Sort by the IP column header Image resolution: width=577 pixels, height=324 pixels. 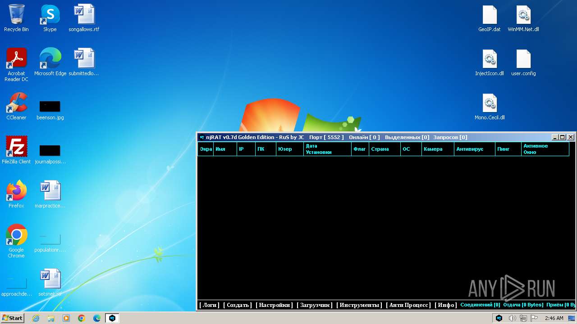(x=246, y=149)
